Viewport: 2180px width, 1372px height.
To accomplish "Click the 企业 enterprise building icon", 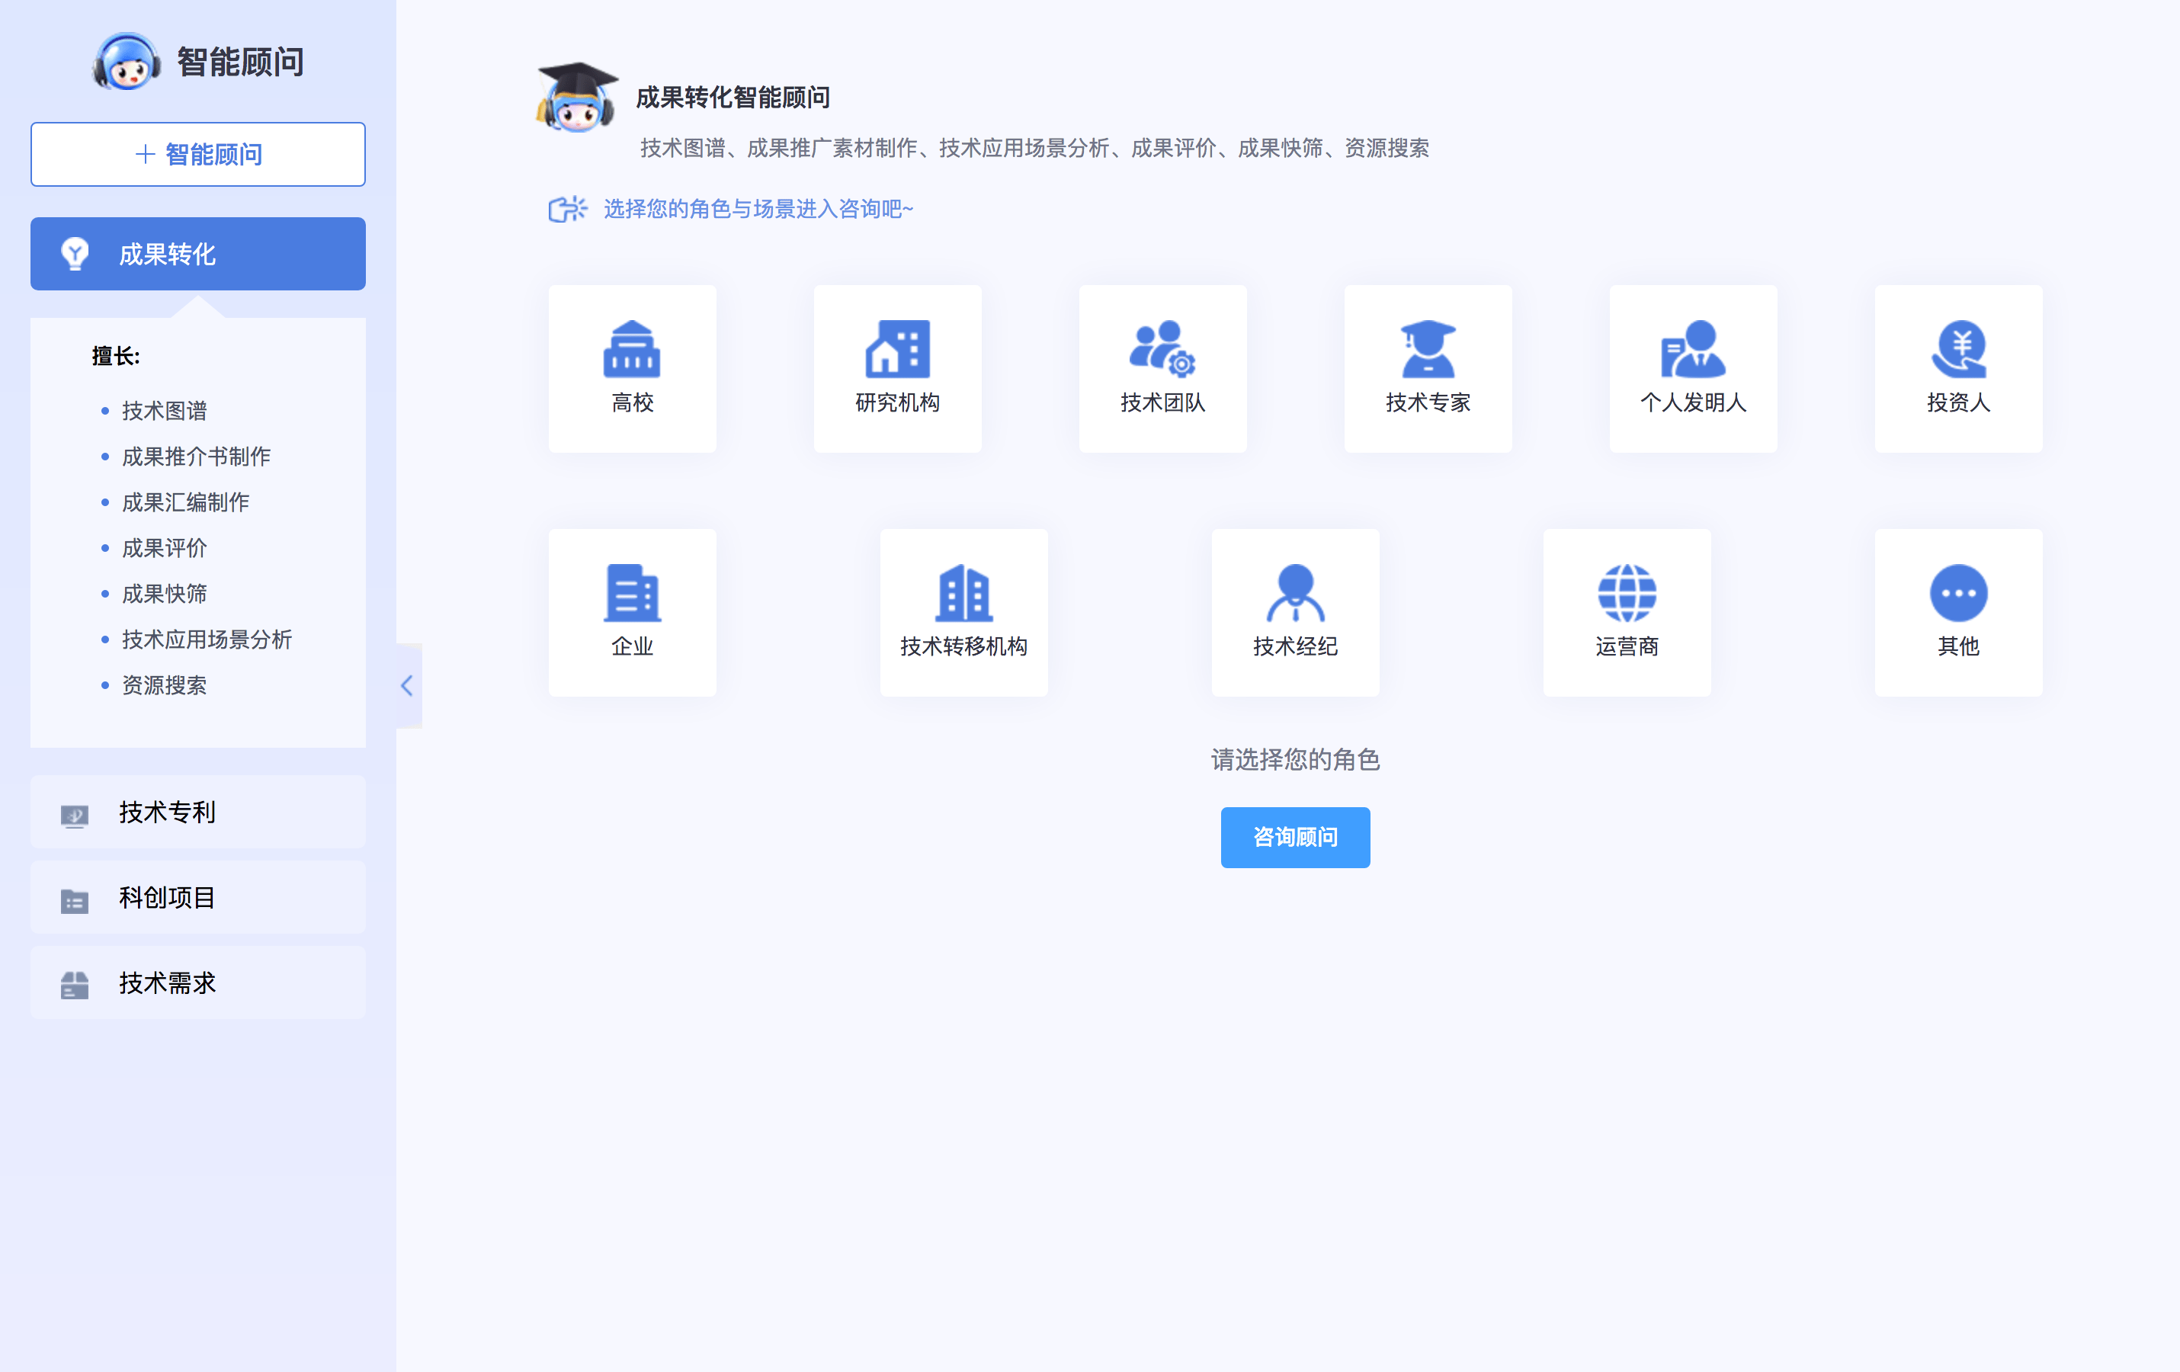I will coord(632,595).
